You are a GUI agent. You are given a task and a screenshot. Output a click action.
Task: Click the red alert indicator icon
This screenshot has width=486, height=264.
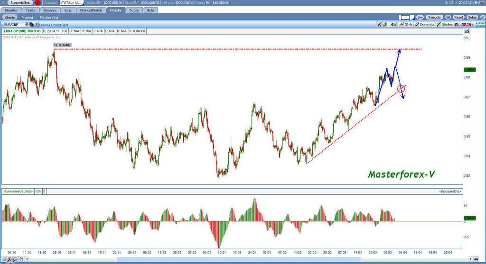click(37, 3)
